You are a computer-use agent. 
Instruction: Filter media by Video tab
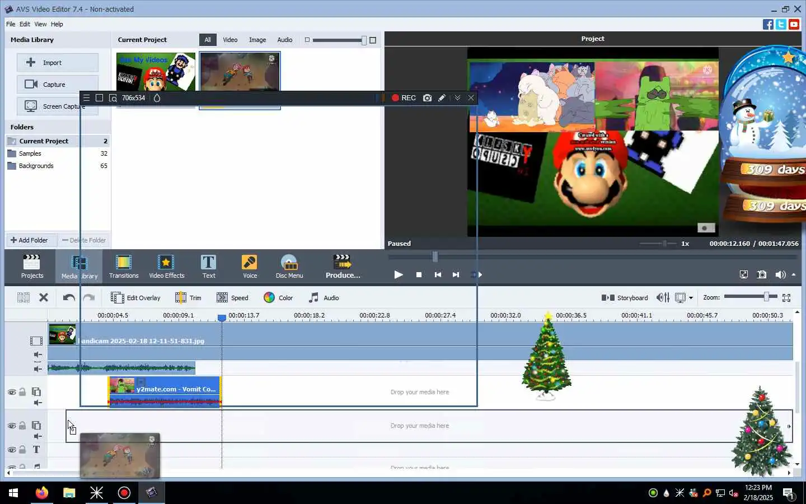(x=230, y=40)
